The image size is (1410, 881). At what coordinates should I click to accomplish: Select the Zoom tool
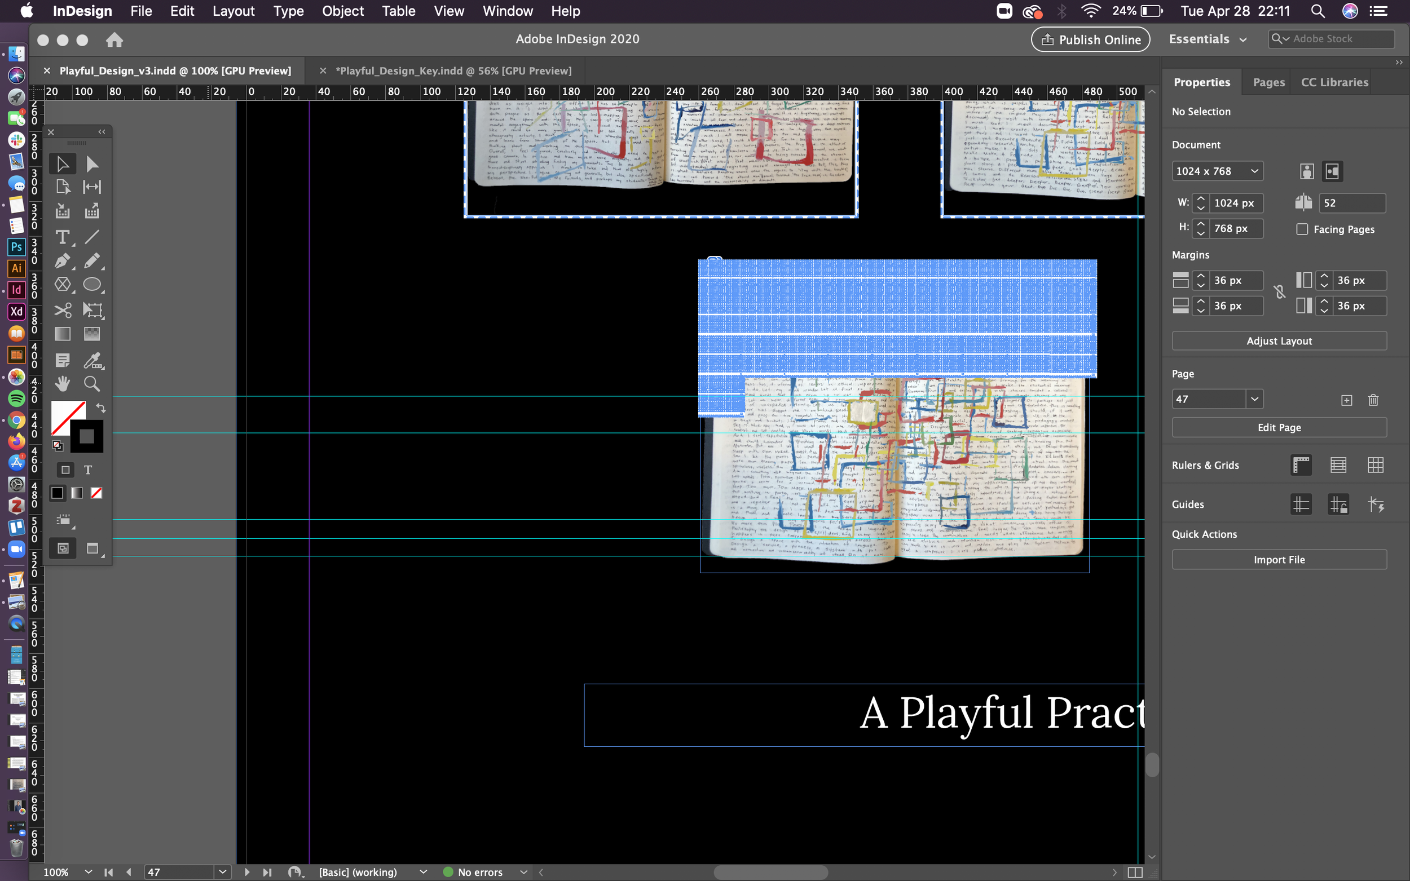(91, 383)
